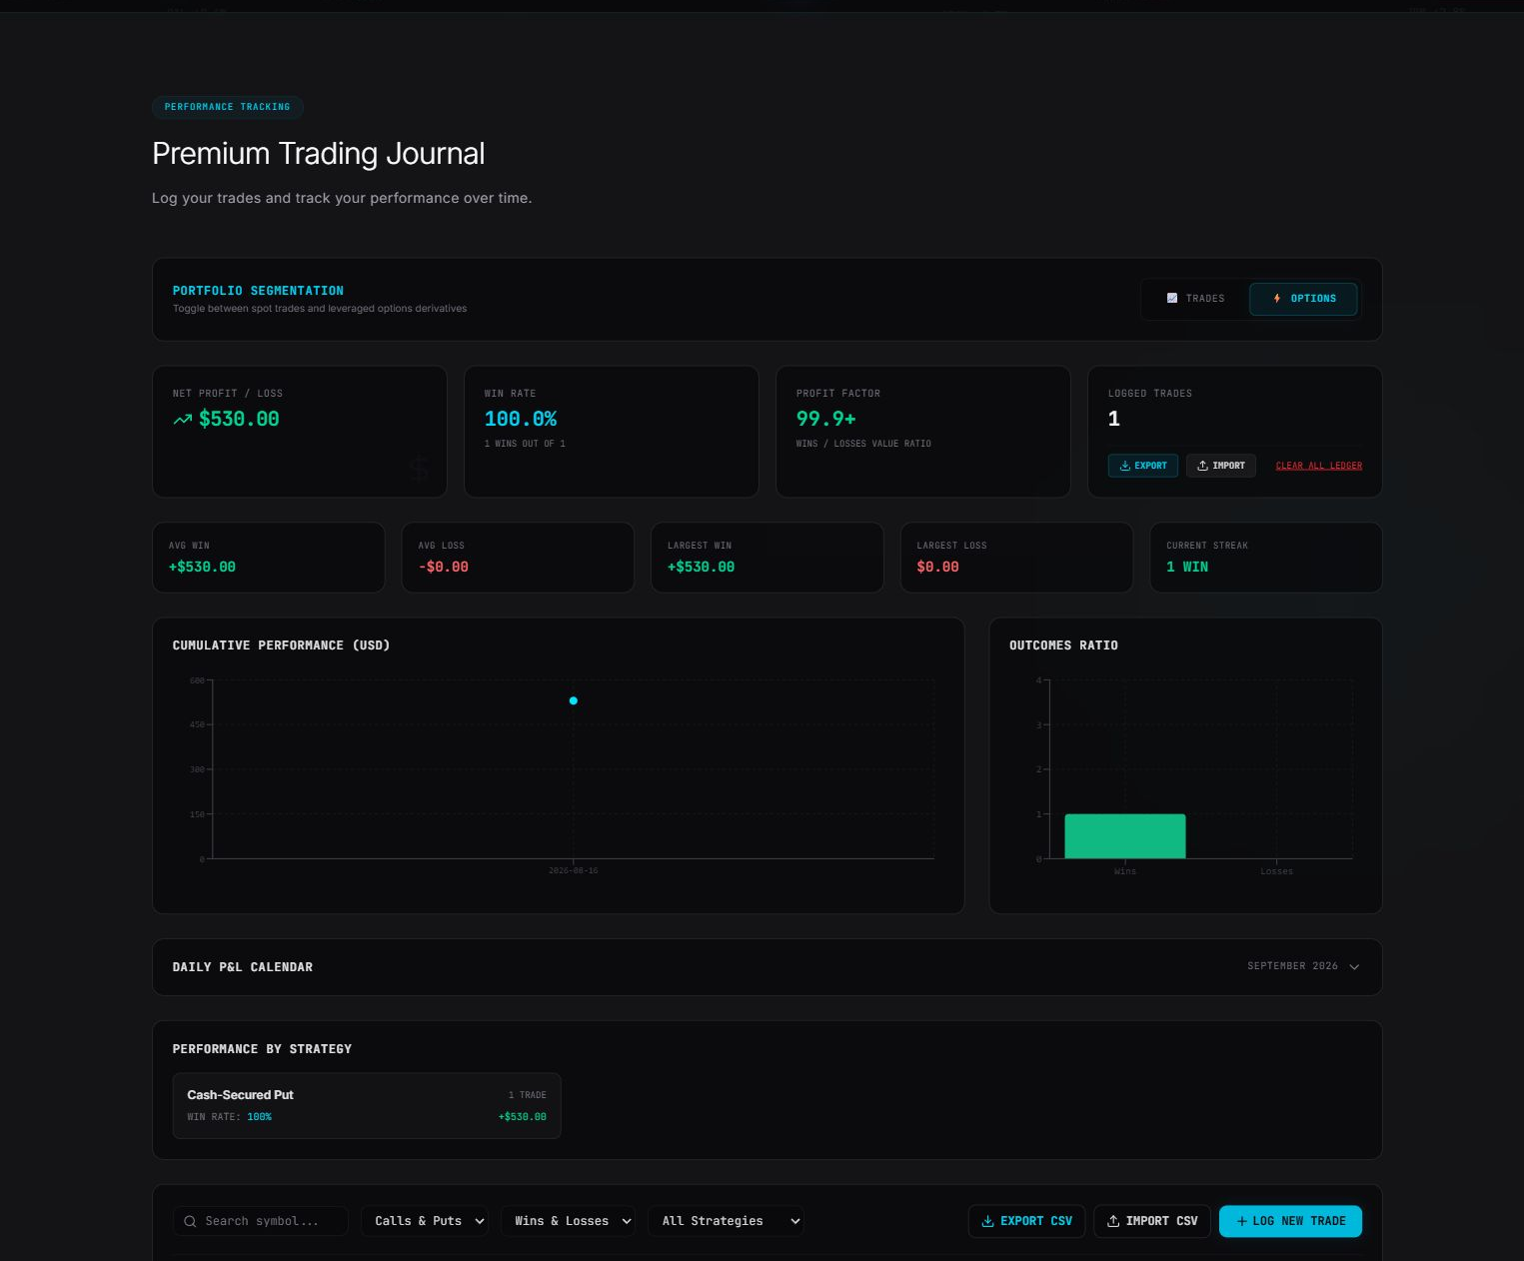Click the Clear All Ledger link
The width and height of the screenshot is (1524, 1261).
(1318, 466)
